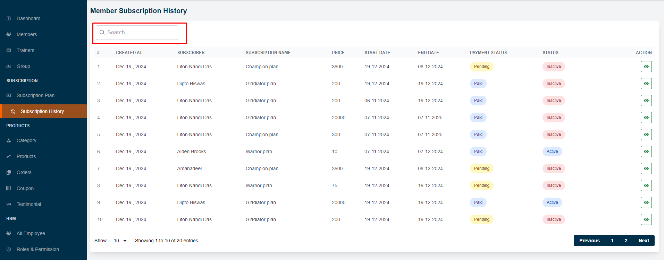The height and width of the screenshot is (260, 664).
Task: Click the Group sidebar icon
Action: click(9, 66)
